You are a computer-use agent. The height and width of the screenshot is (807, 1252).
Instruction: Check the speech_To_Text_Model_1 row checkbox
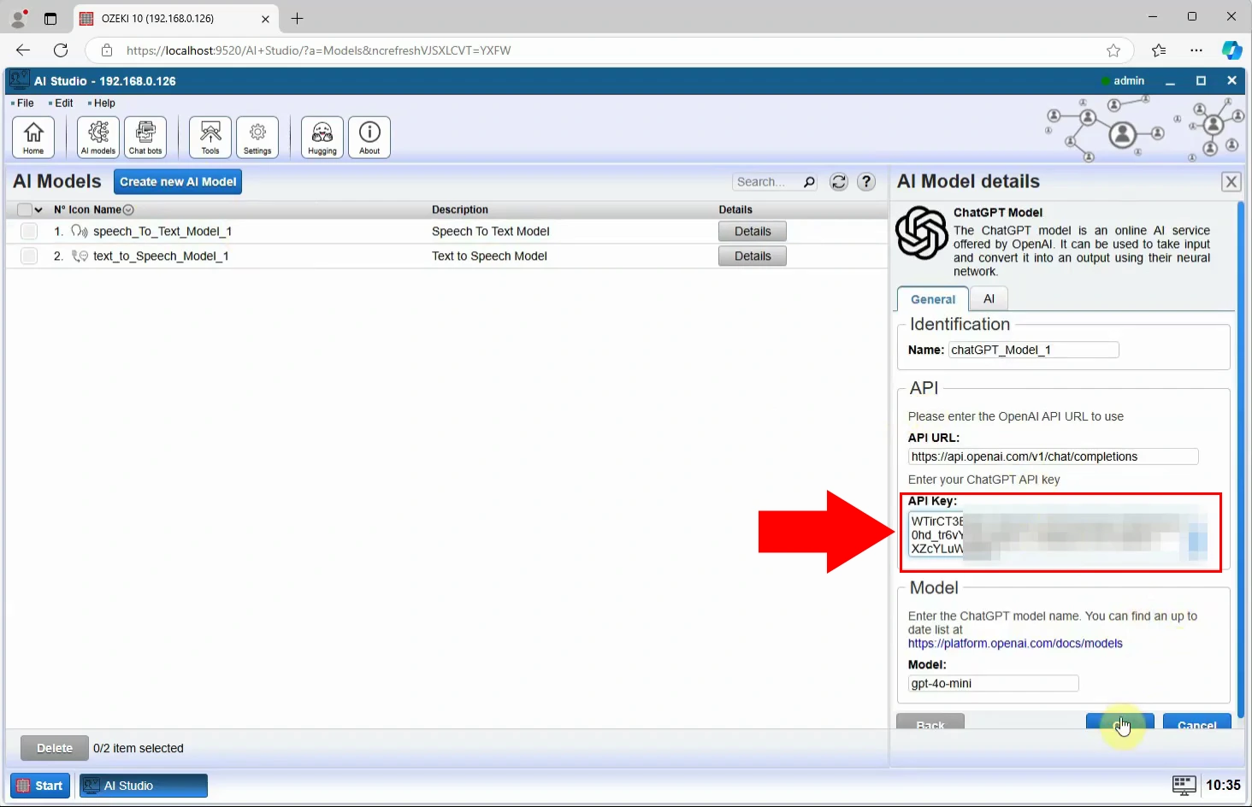pos(29,231)
